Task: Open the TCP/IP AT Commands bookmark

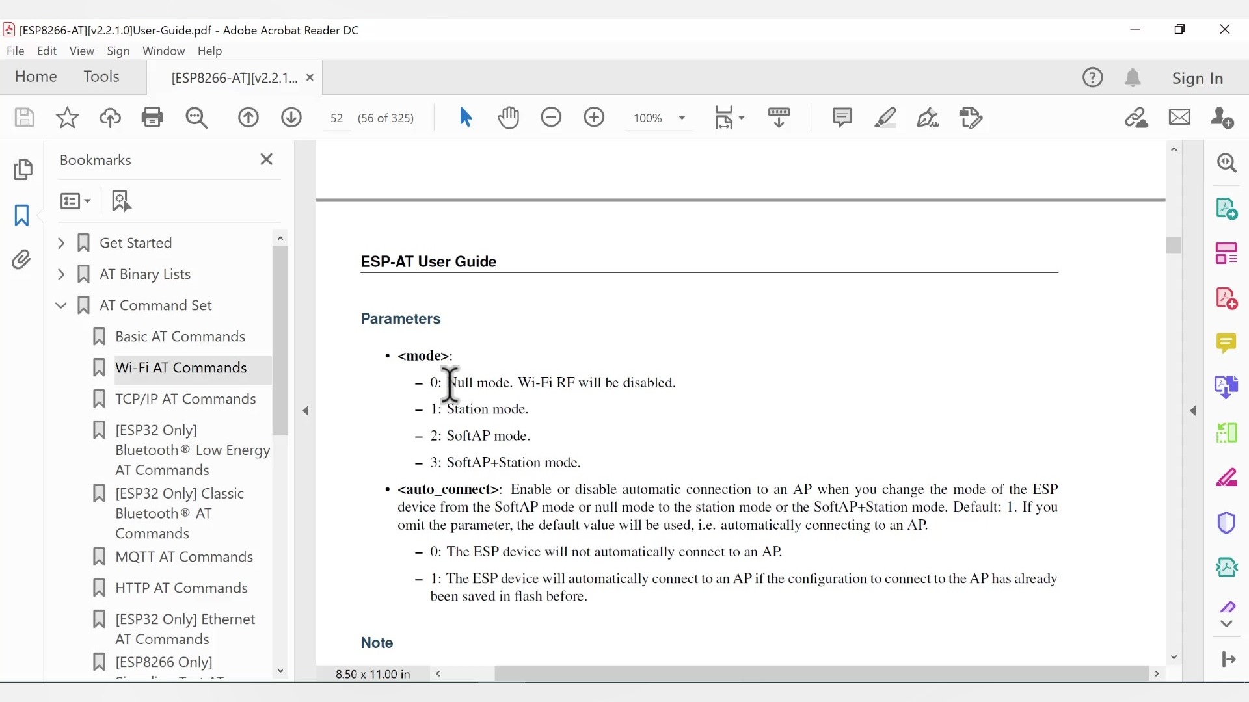Action: coord(185,399)
